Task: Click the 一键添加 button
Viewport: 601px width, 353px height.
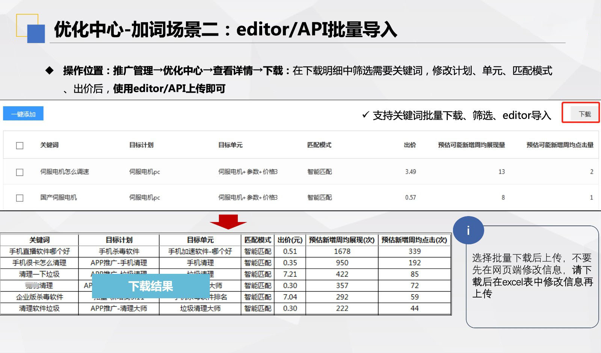Action: 23,114
